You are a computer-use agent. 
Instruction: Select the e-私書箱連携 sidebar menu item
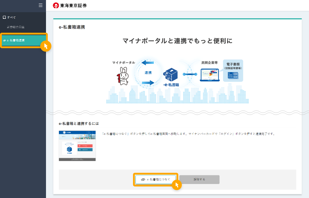coord(23,40)
